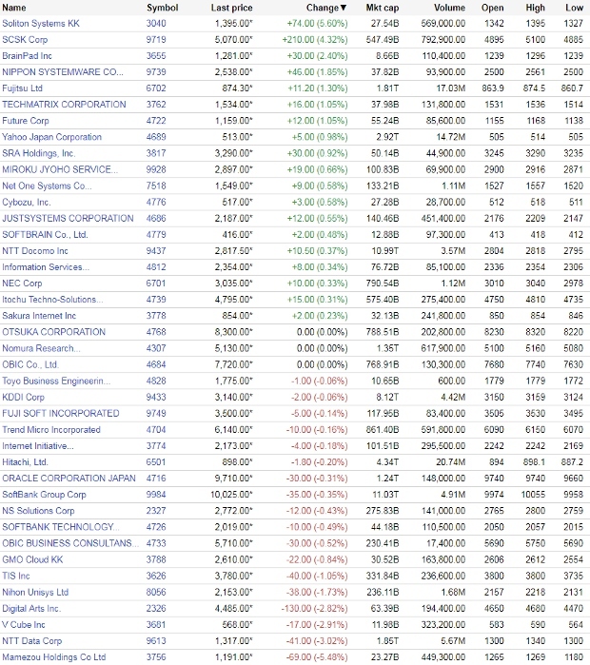Open the NEC Corp link
Viewport: 590px width, 665px height.
tap(22, 283)
